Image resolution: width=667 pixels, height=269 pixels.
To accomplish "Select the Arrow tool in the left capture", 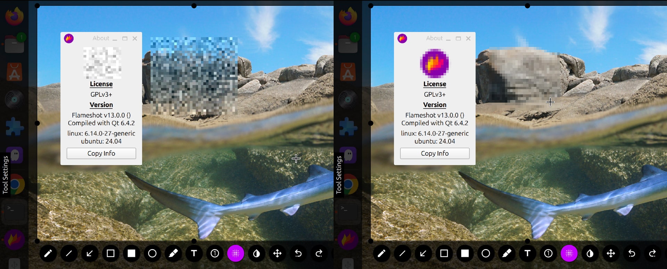I will pyautogui.click(x=90, y=253).
